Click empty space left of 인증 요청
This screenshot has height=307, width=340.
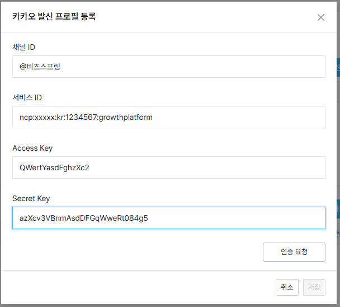tap(140, 252)
